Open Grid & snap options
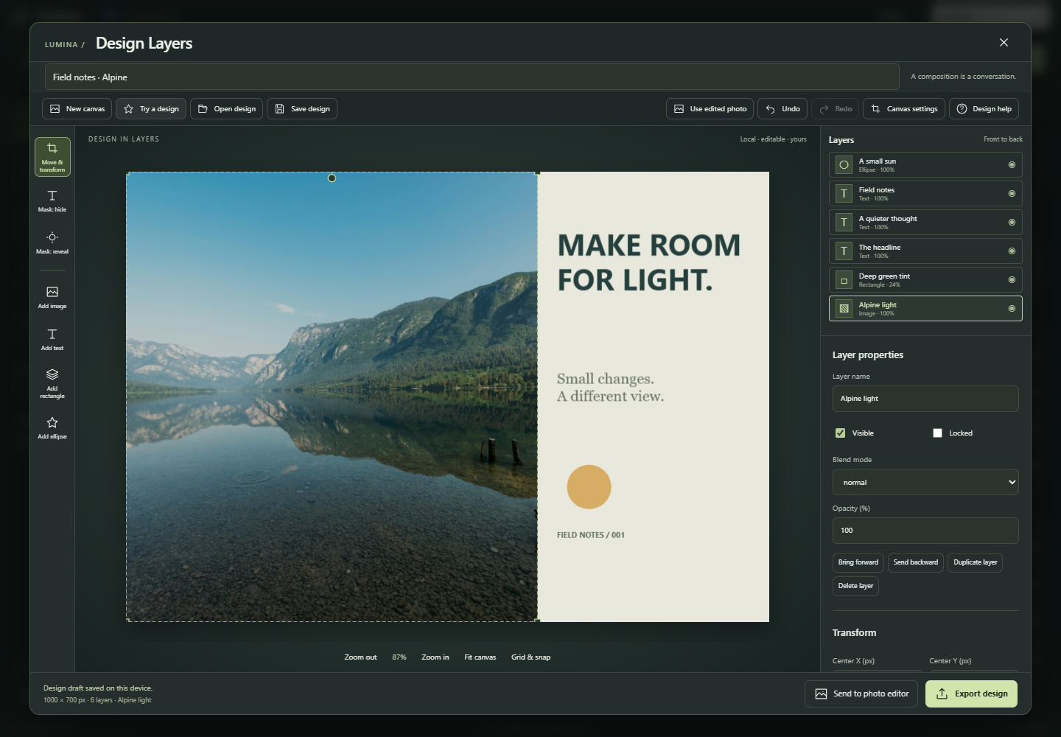Viewport: 1061px width, 737px height. tap(531, 657)
